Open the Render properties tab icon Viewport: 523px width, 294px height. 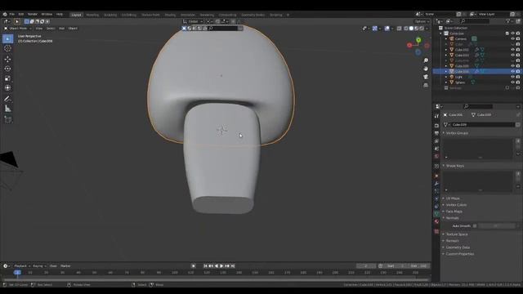(x=436, y=126)
